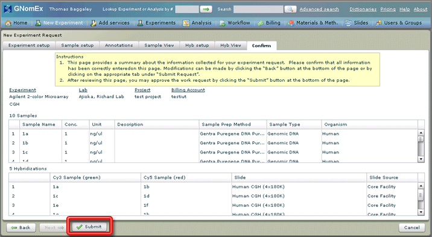This screenshot has width=432, height=237.
Task: Click the magnifier search button
Action: click(290, 10)
